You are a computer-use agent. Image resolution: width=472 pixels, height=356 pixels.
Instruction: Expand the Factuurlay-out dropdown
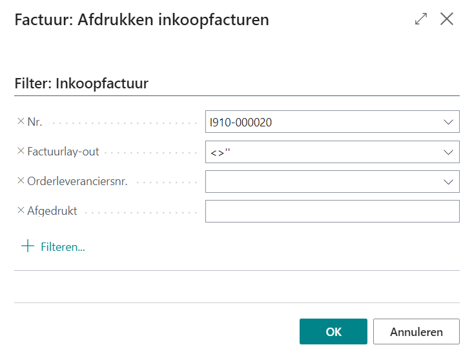[448, 152]
